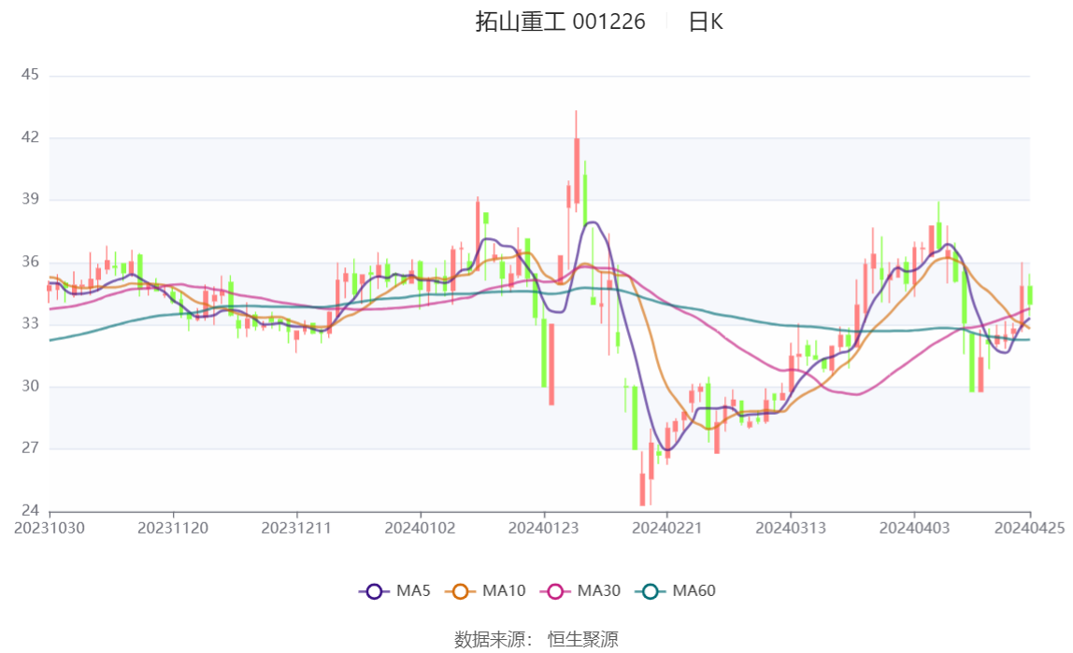Screen dimensions: 1073x653
Task: Select the 20231211 date on x-axis
Action: [296, 528]
